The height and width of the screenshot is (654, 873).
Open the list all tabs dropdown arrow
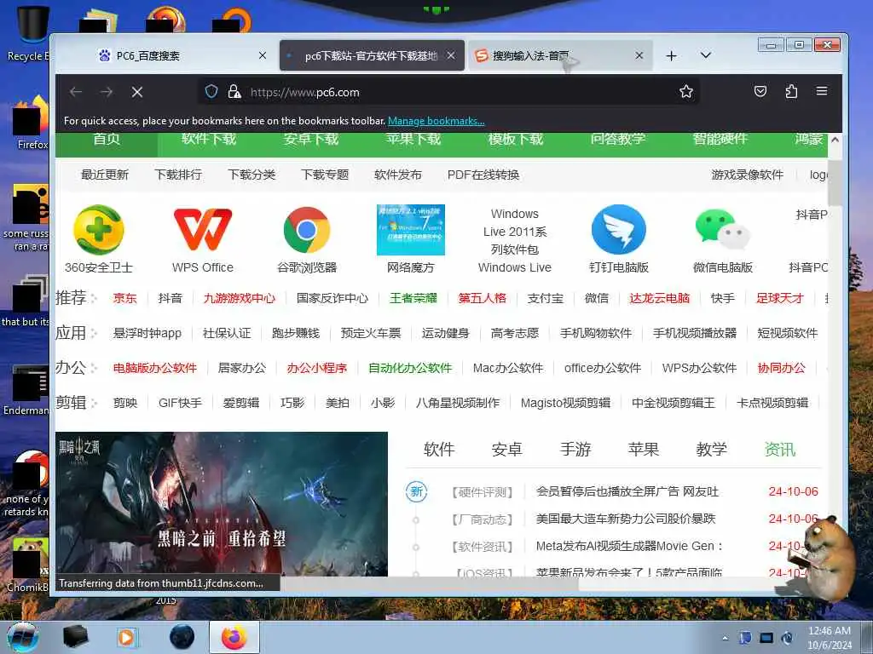click(x=705, y=55)
